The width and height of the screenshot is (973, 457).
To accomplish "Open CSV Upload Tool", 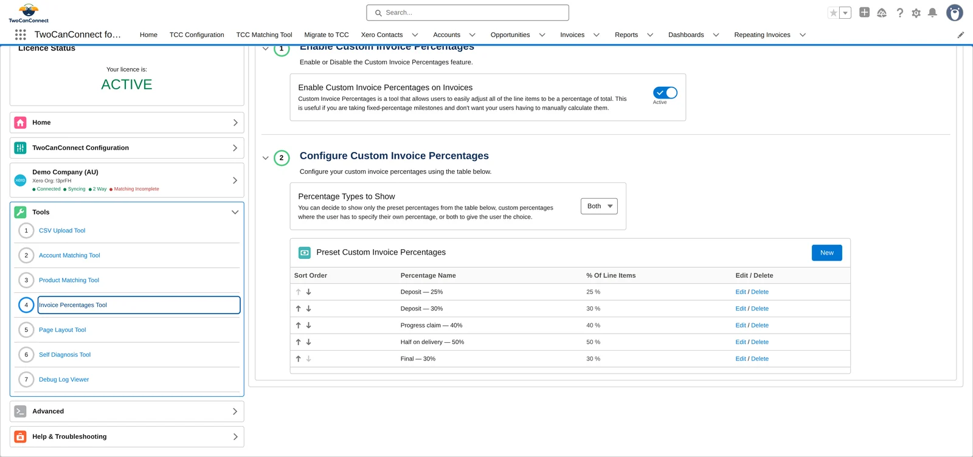I will click(62, 231).
